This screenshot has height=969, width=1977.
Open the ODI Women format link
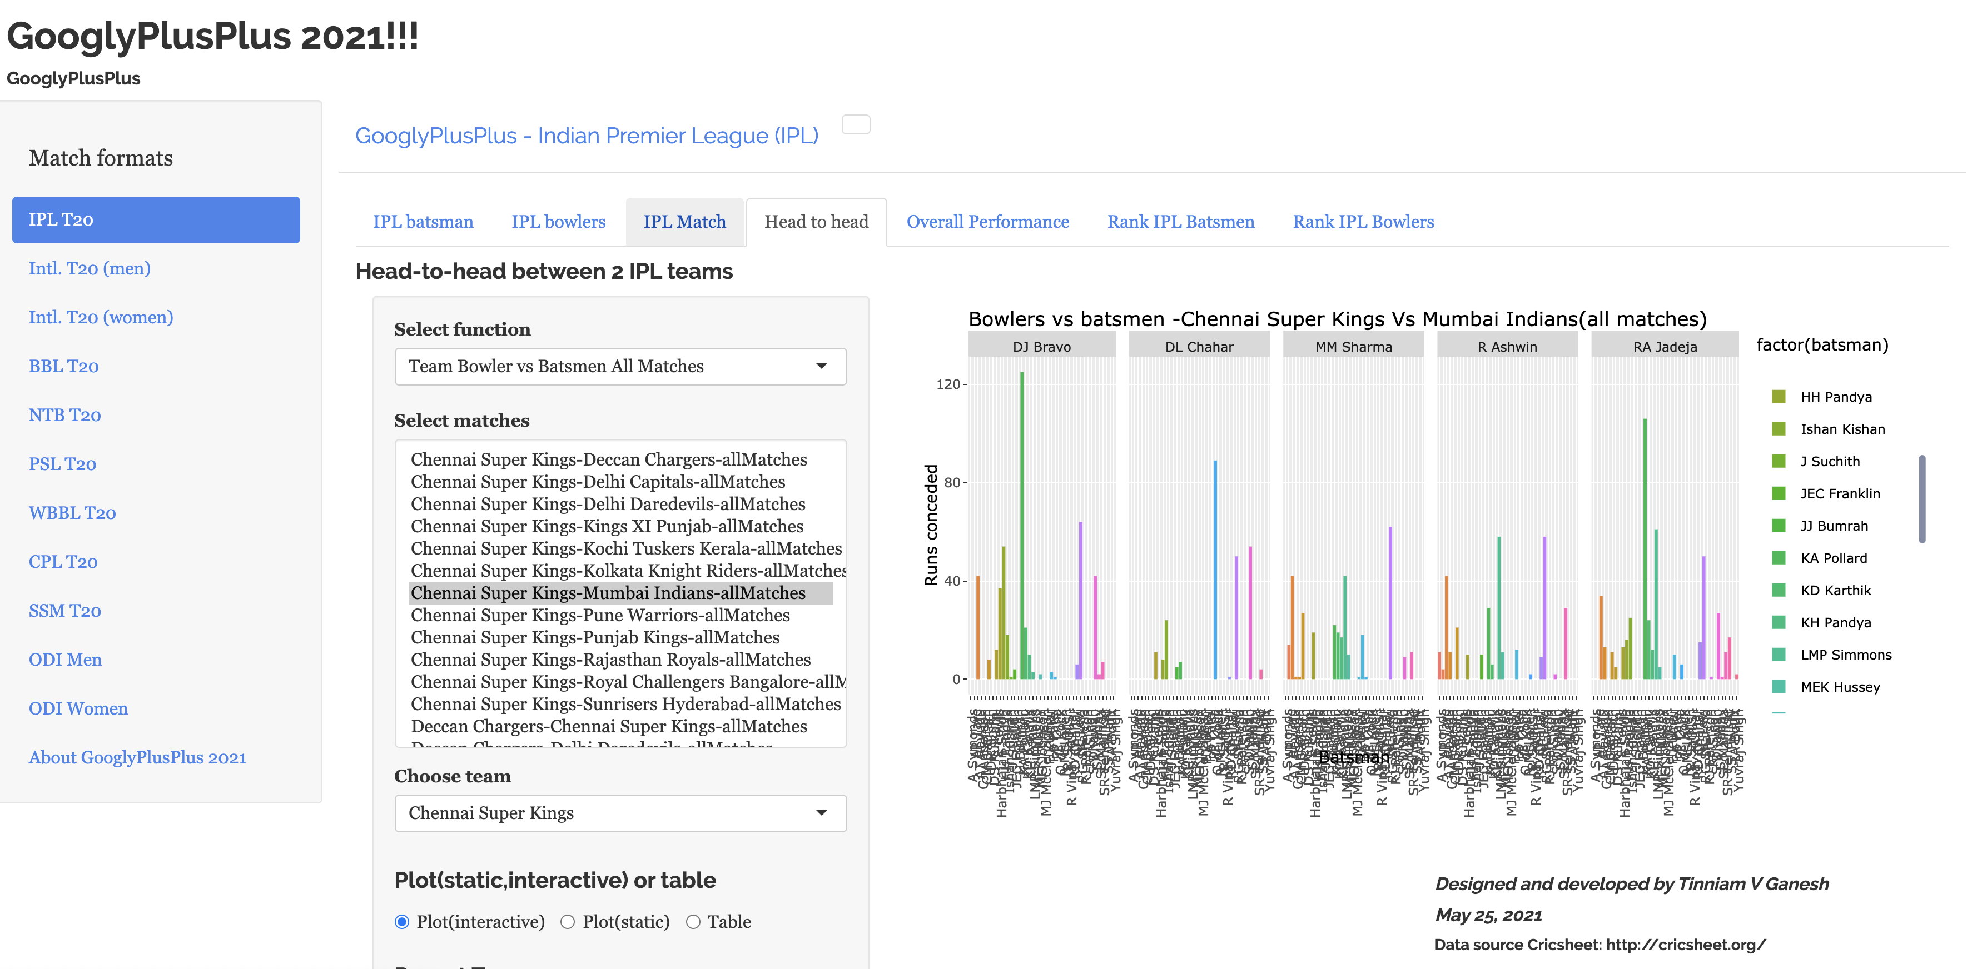pos(78,708)
